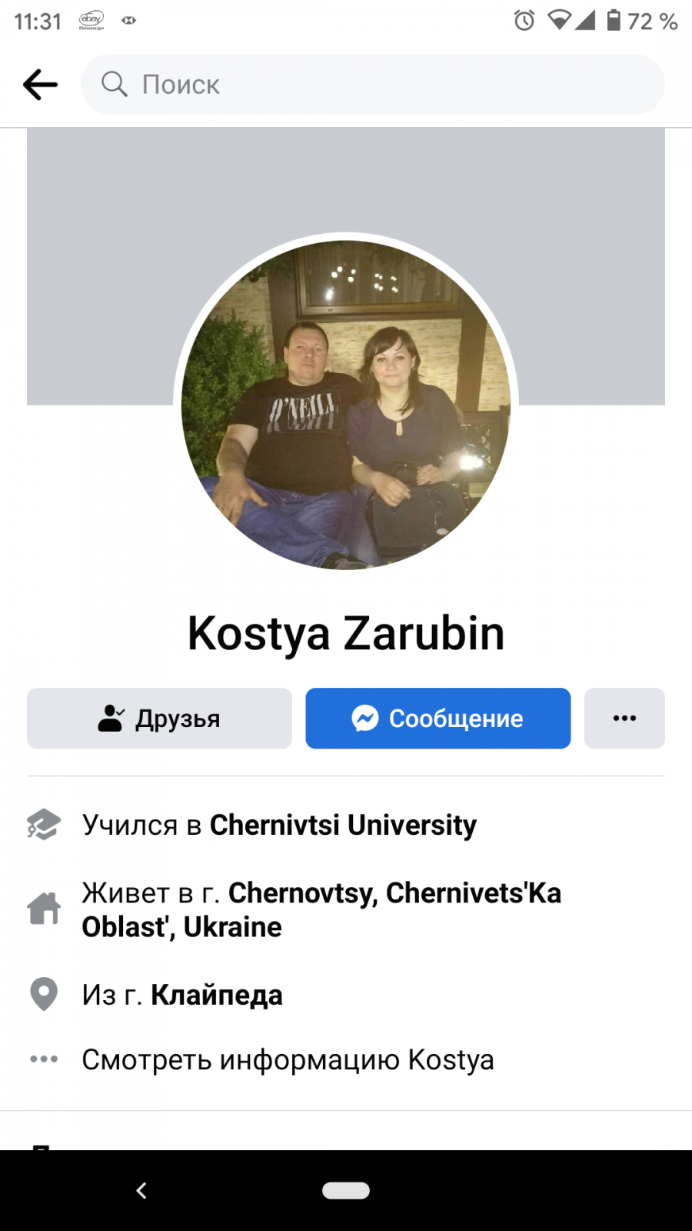
Task: Open Kostya Zarubin's profile picture
Action: click(x=346, y=405)
